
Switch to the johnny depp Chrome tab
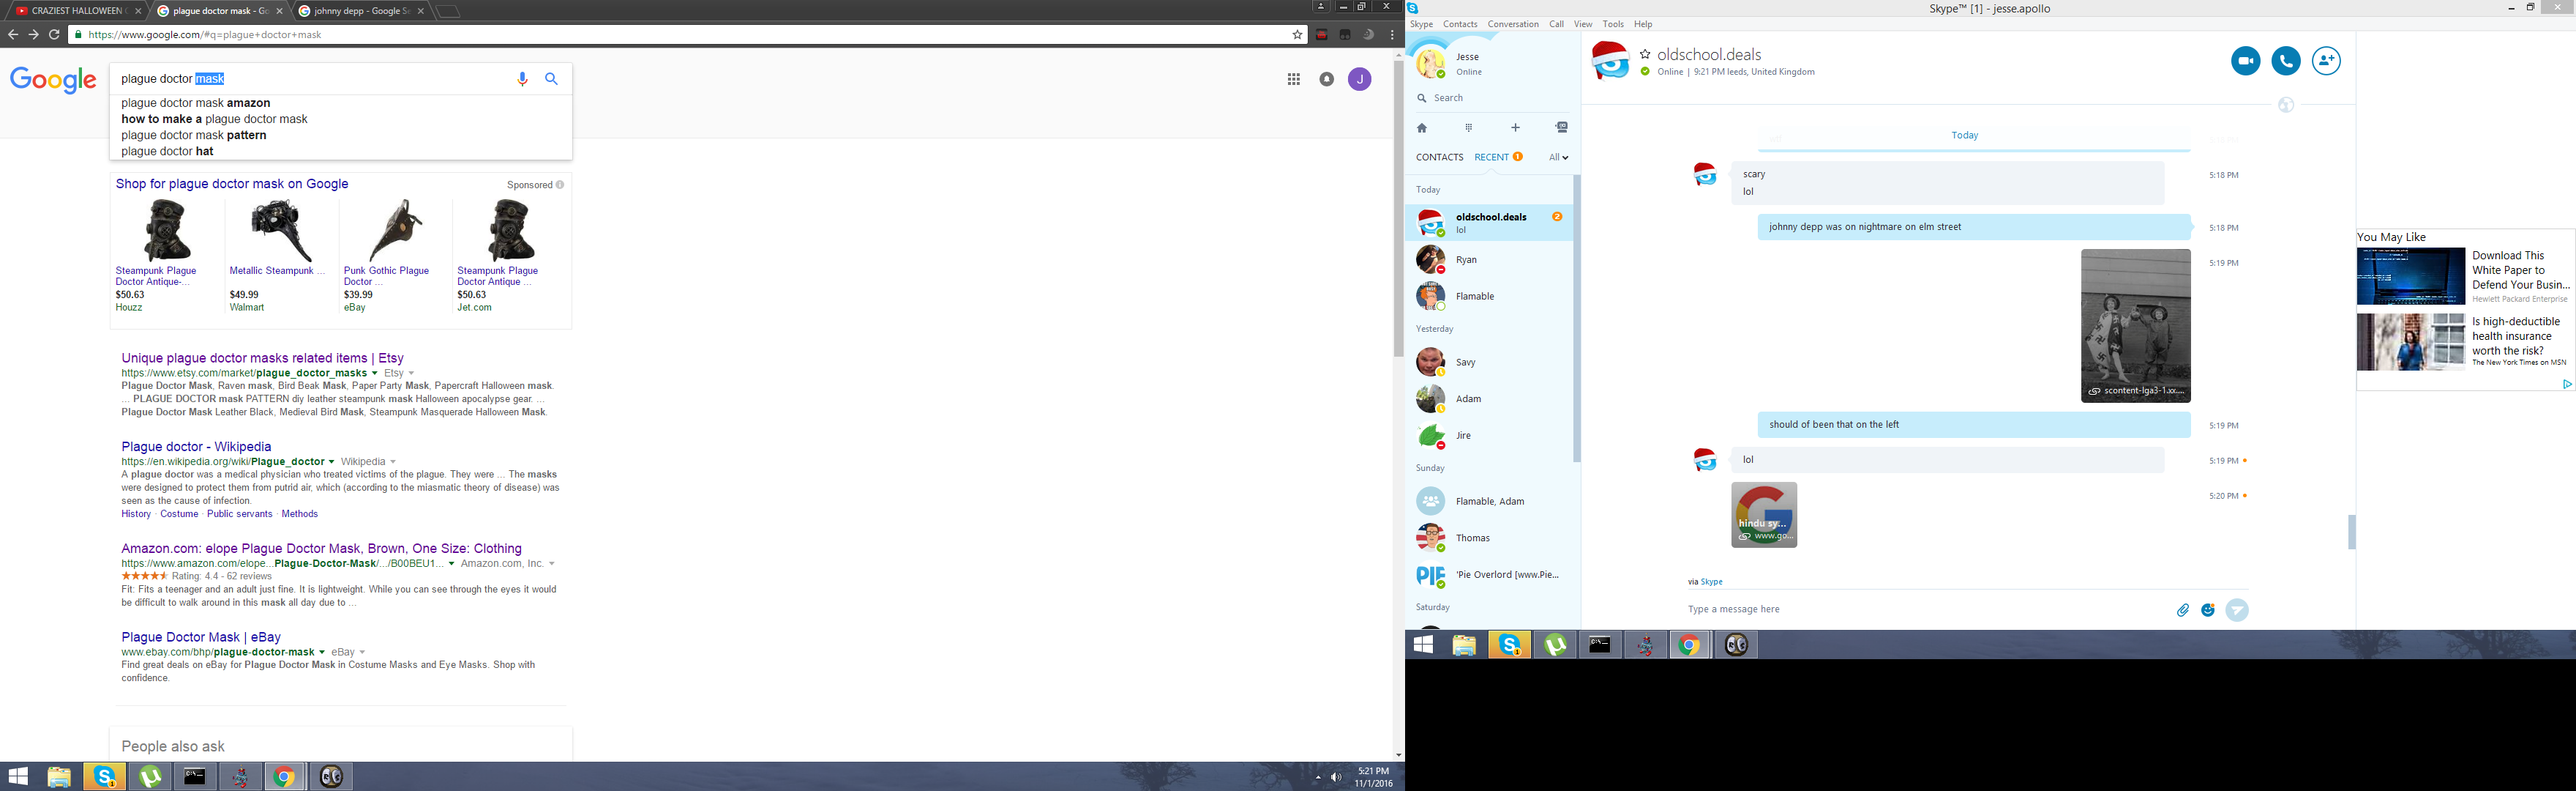361,11
